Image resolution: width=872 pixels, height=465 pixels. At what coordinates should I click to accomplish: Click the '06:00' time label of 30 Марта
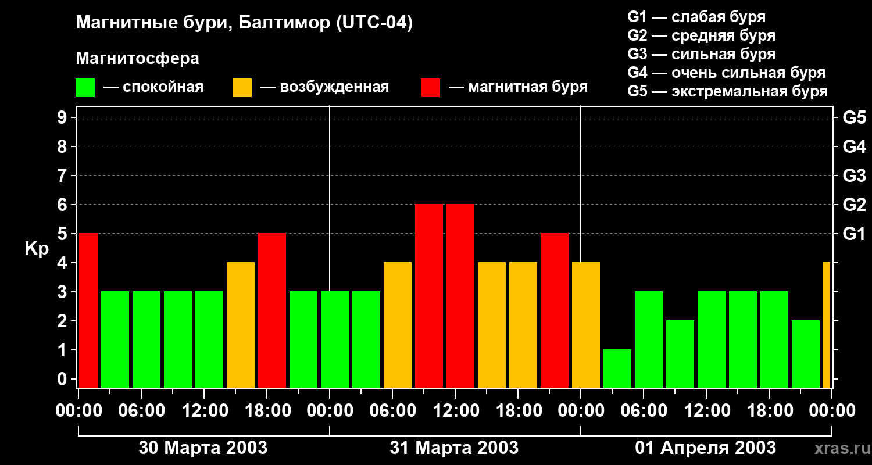pos(141,411)
